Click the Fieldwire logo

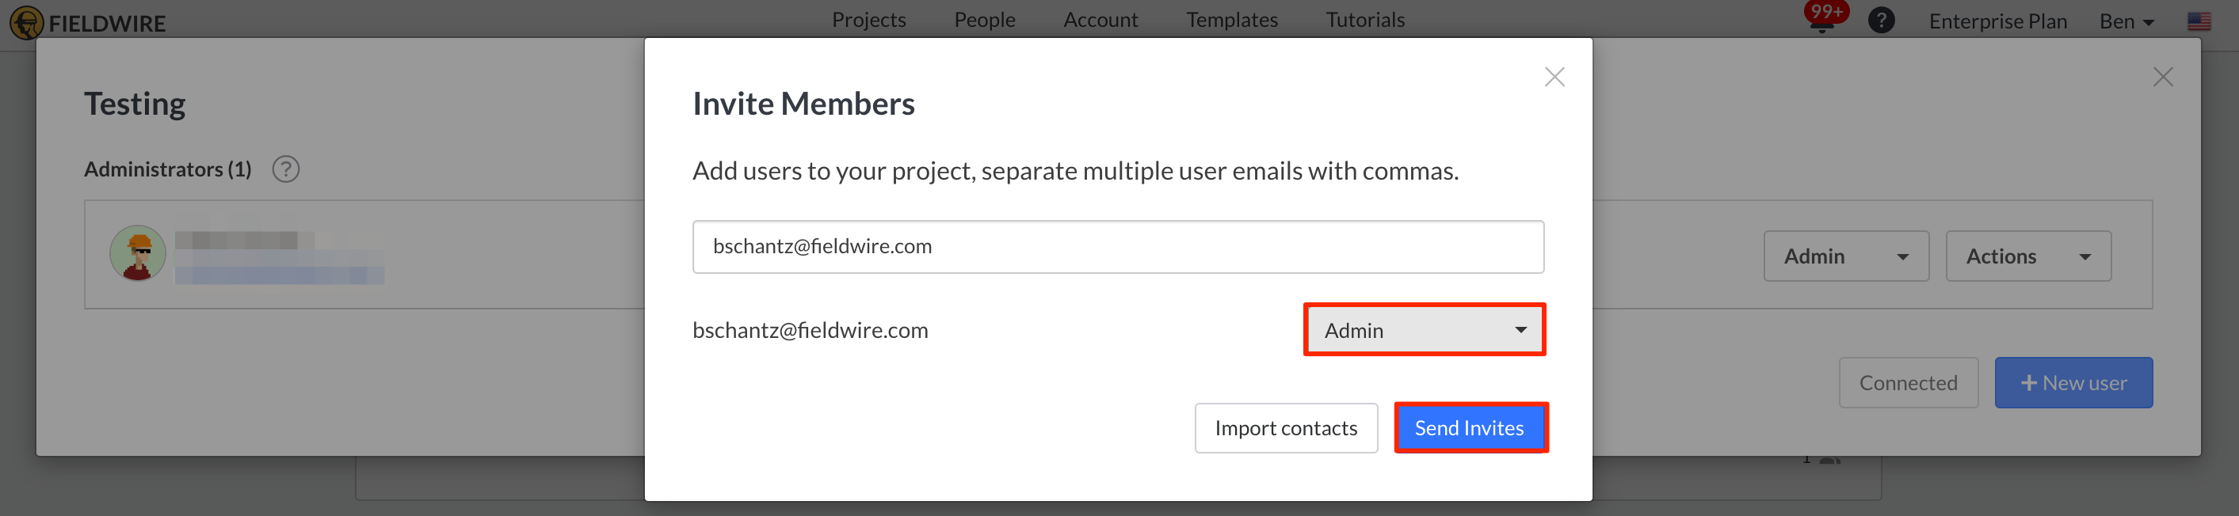tap(87, 21)
